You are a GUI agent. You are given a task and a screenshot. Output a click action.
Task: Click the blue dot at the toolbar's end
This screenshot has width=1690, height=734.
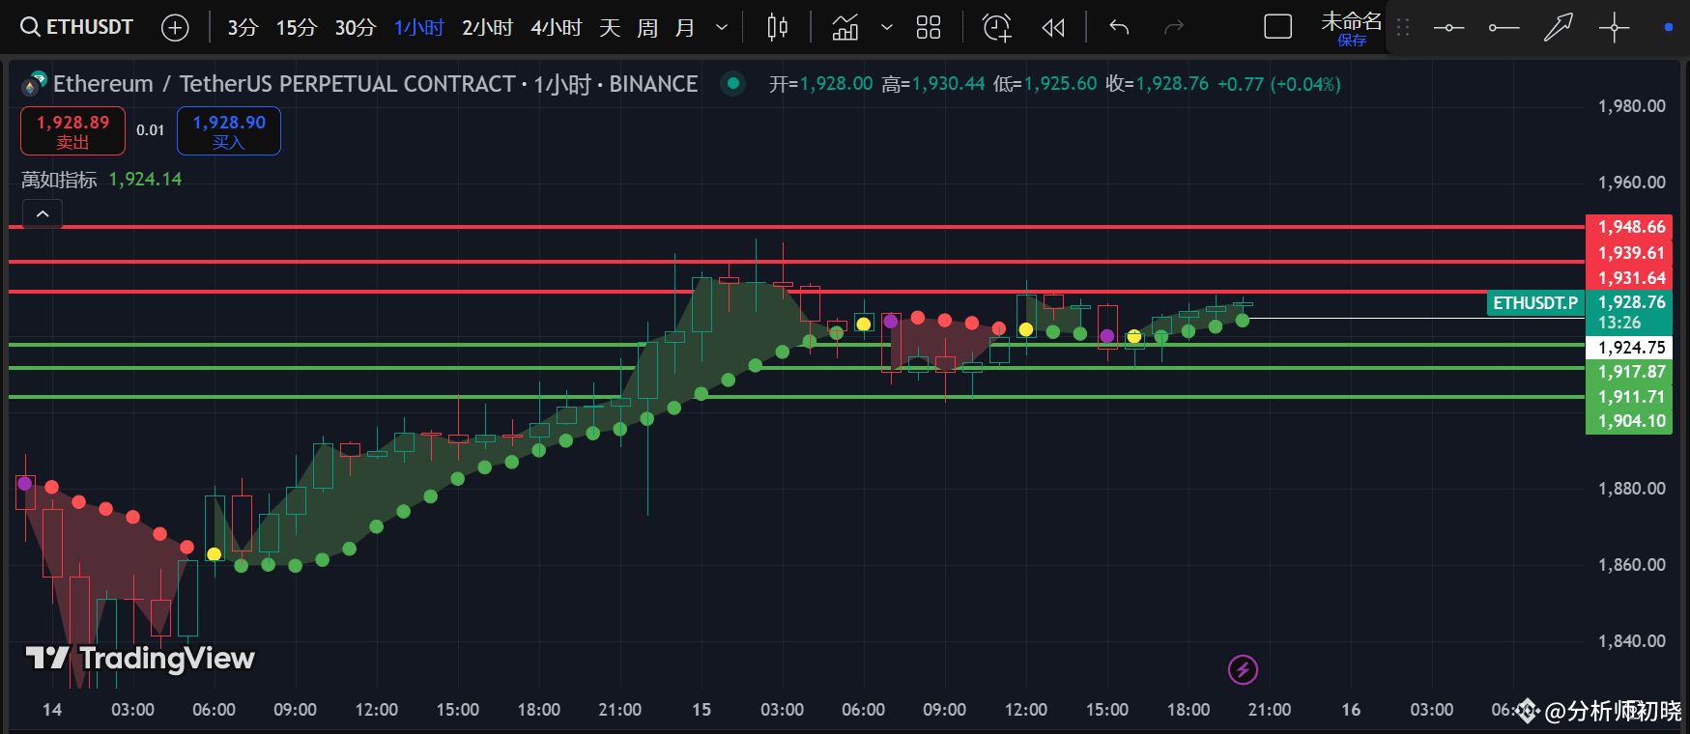tap(1668, 27)
